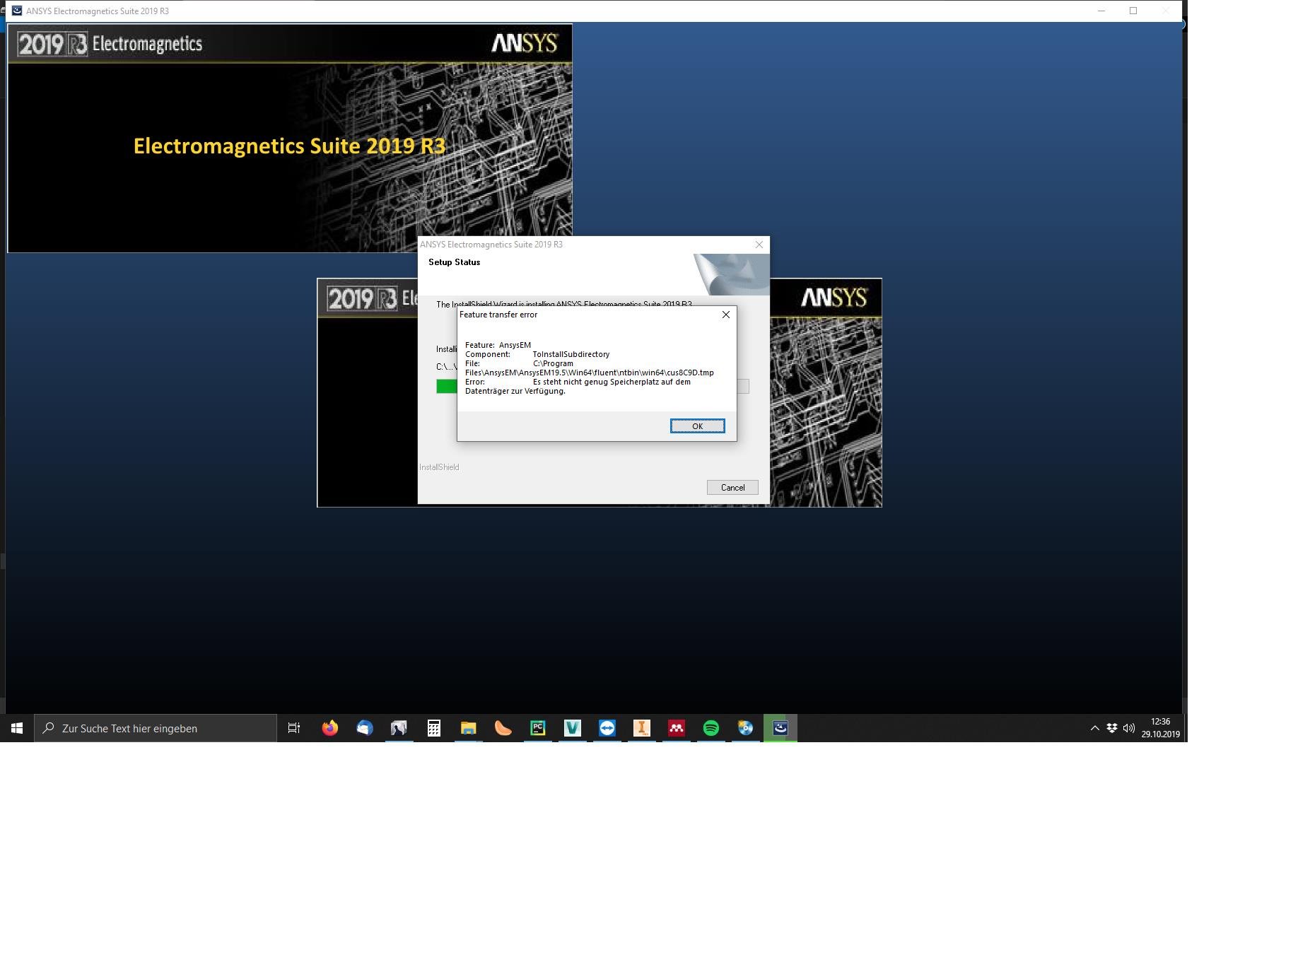Click the 'InstallShield' label in the wizard

439,467
